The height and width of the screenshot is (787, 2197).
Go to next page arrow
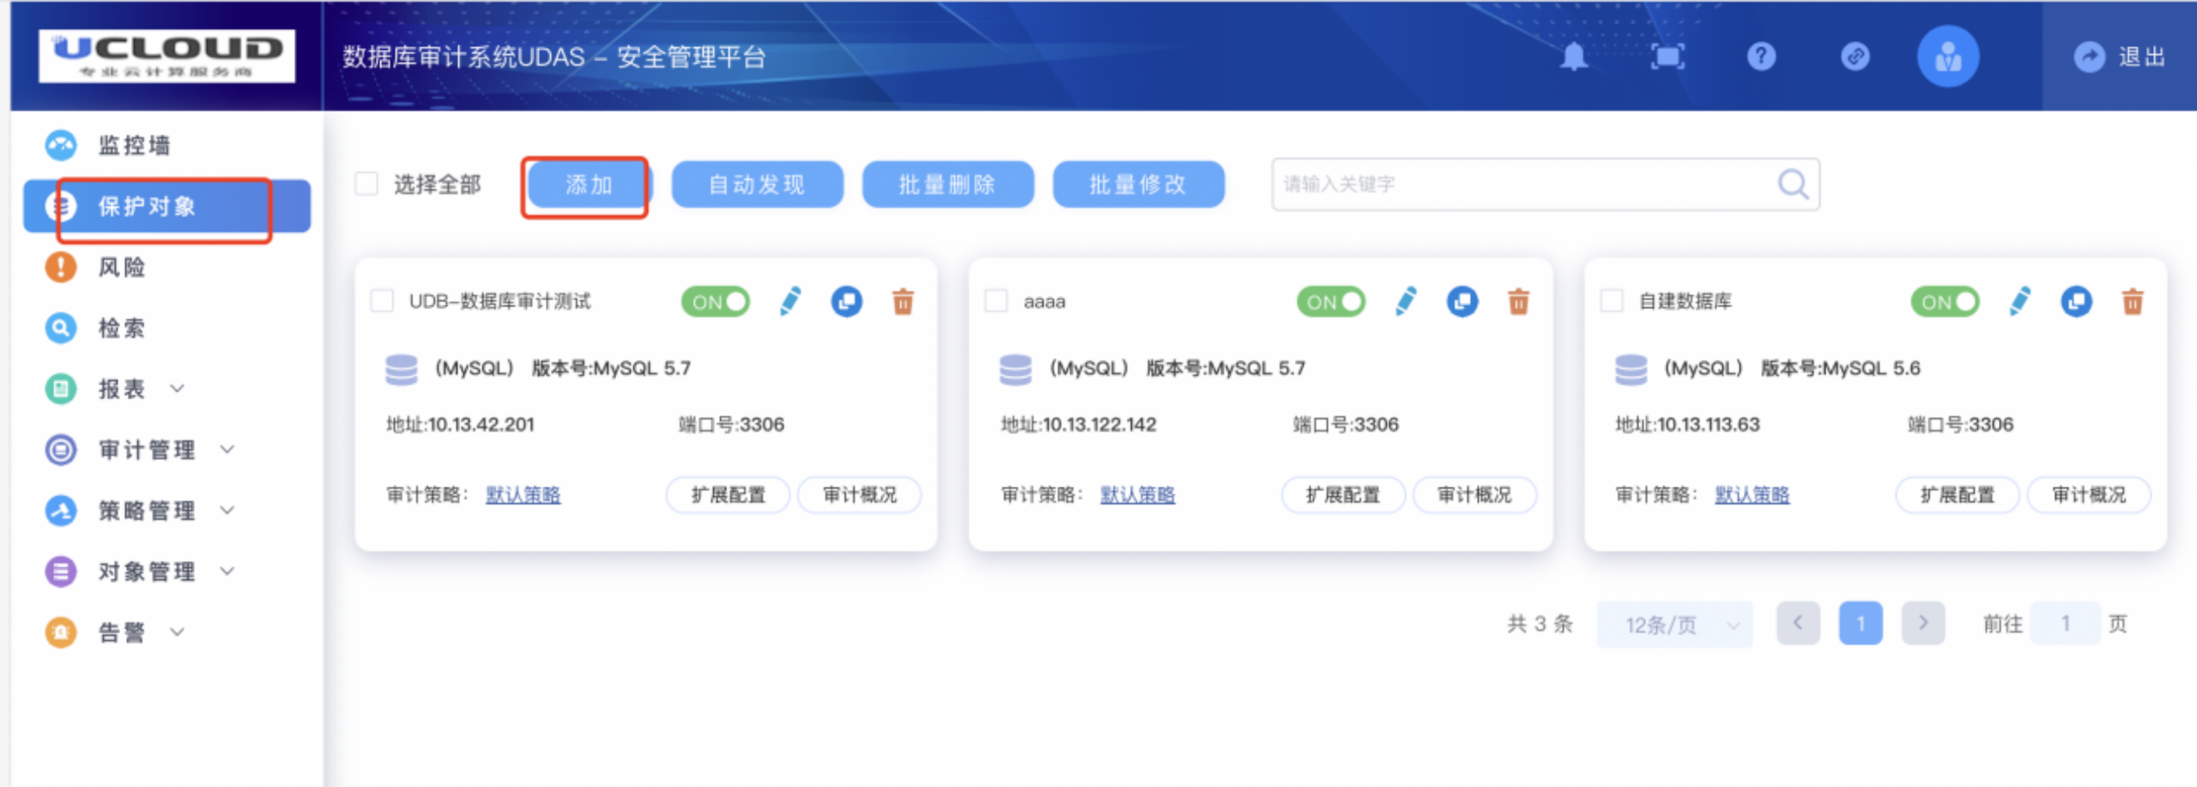coord(1923,623)
